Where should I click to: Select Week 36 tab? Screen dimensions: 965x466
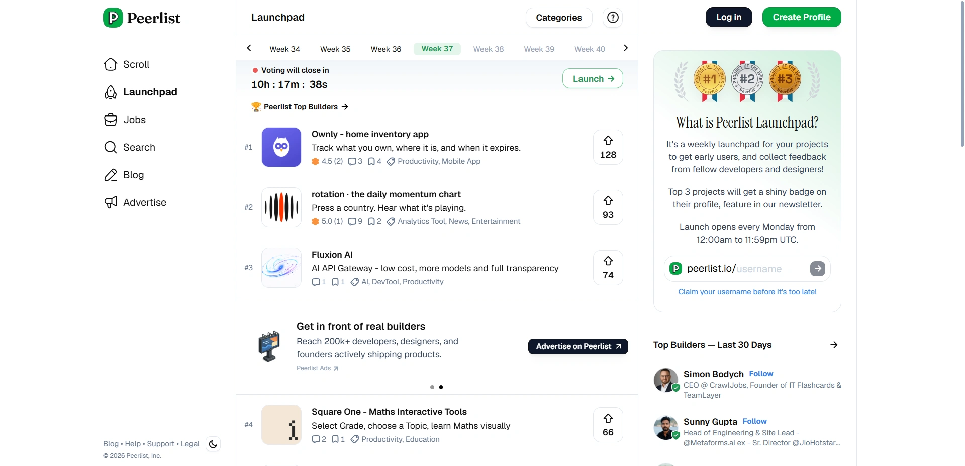click(386, 49)
